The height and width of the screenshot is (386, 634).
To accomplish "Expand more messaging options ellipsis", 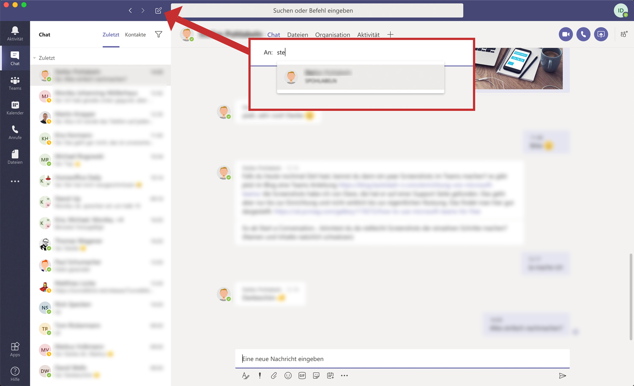I will point(344,375).
